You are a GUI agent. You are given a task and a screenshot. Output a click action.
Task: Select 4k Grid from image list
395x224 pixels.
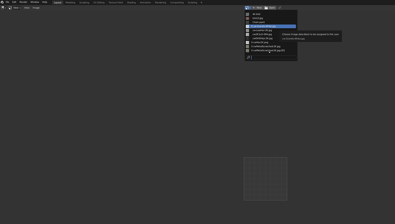pos(271,14)
